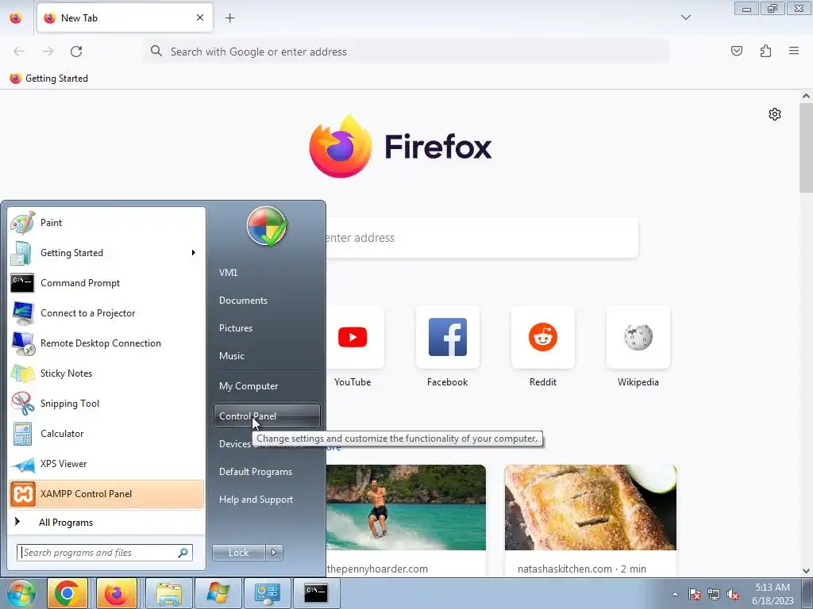Viewport: 813px width, 609px height.
Task: Reload the current page
Action: pyautogui.click(x=76, y=52)
